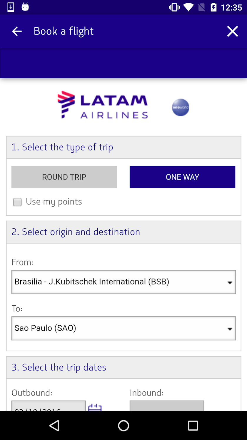
Task: Select the ROUND TRIP option
Action: point(64,177)
